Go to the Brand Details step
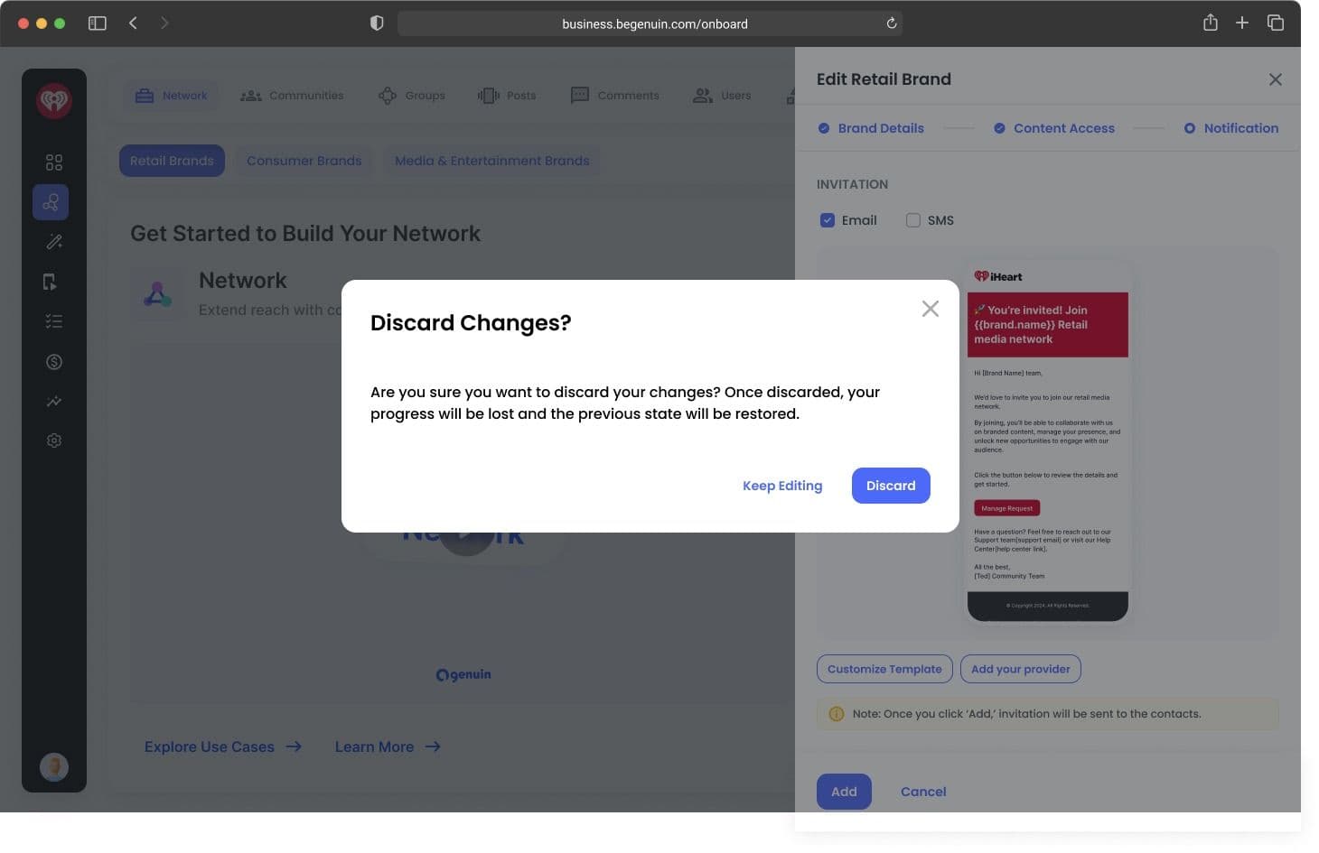The image size is (1319, 853). (871, 128)
